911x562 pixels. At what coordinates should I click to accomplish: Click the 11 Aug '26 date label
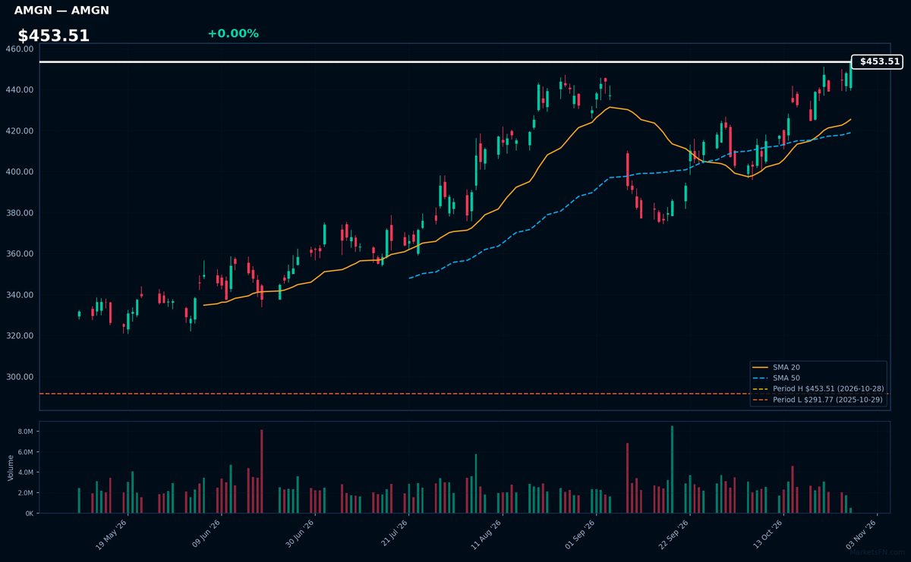point(487,535)
